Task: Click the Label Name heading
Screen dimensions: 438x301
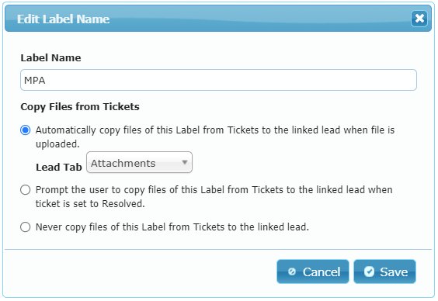Action: coord(50,57)
